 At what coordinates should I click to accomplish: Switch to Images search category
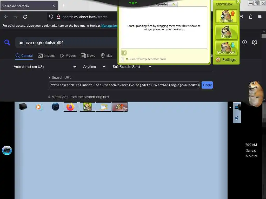tap(46, 56)
